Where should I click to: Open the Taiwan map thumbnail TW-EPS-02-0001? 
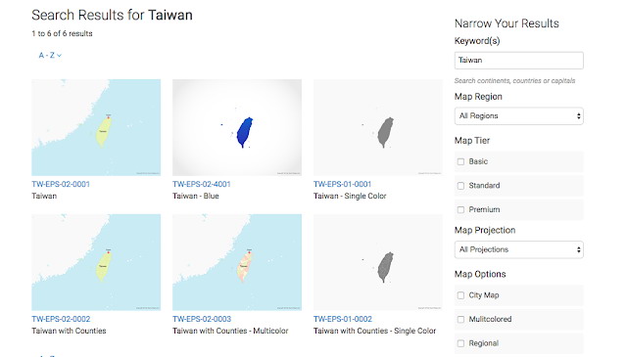[x=96, y=127]
